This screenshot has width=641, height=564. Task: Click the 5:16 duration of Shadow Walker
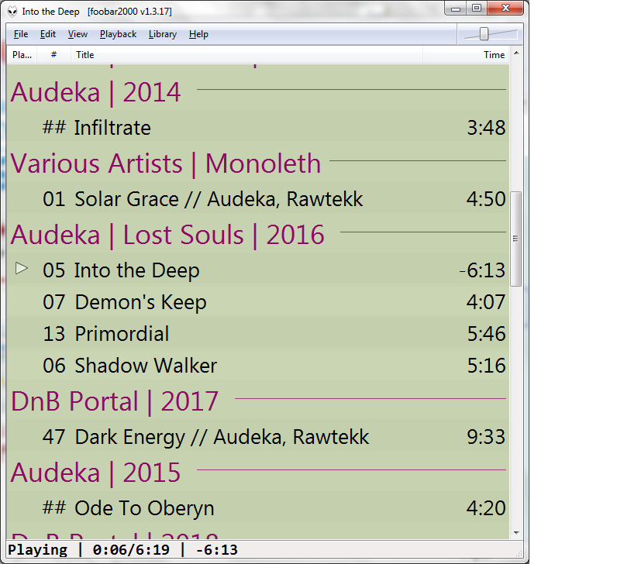(486, 366)
